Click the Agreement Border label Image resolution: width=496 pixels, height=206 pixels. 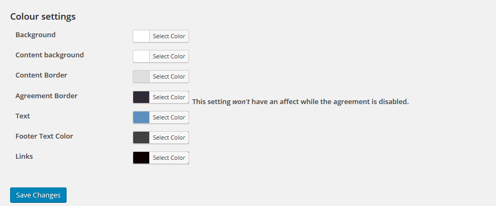coord(46,96)
